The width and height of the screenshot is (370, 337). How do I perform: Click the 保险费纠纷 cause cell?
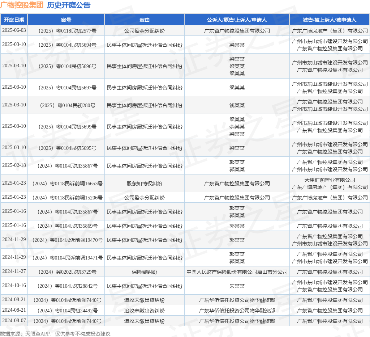145,272
